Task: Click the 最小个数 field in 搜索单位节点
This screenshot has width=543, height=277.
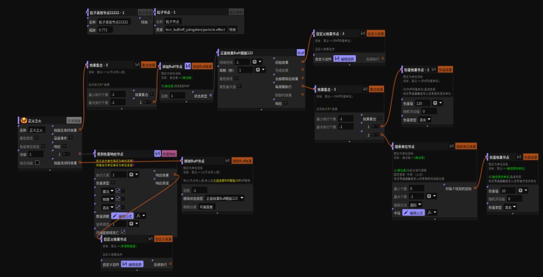Action: click(416, 189)
